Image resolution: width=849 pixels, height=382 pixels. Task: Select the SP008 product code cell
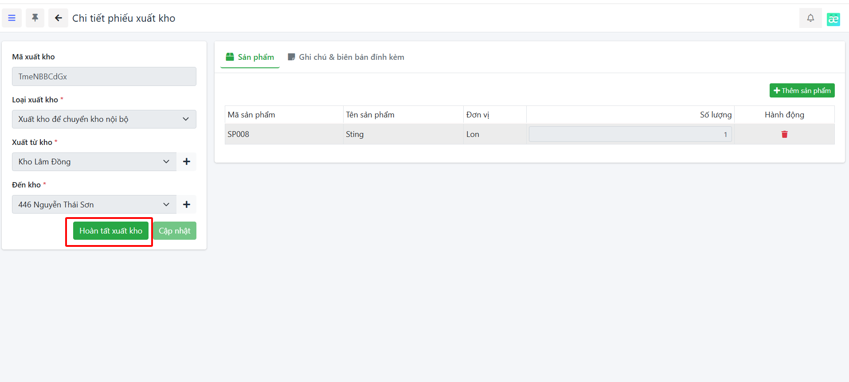tap(239, 134)
